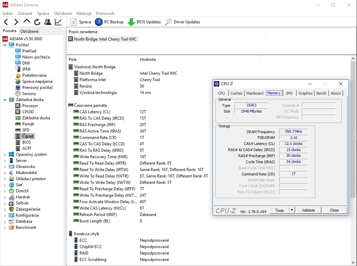Click the scrollbar down arrow in AIDA64

[x=353, y=263]
